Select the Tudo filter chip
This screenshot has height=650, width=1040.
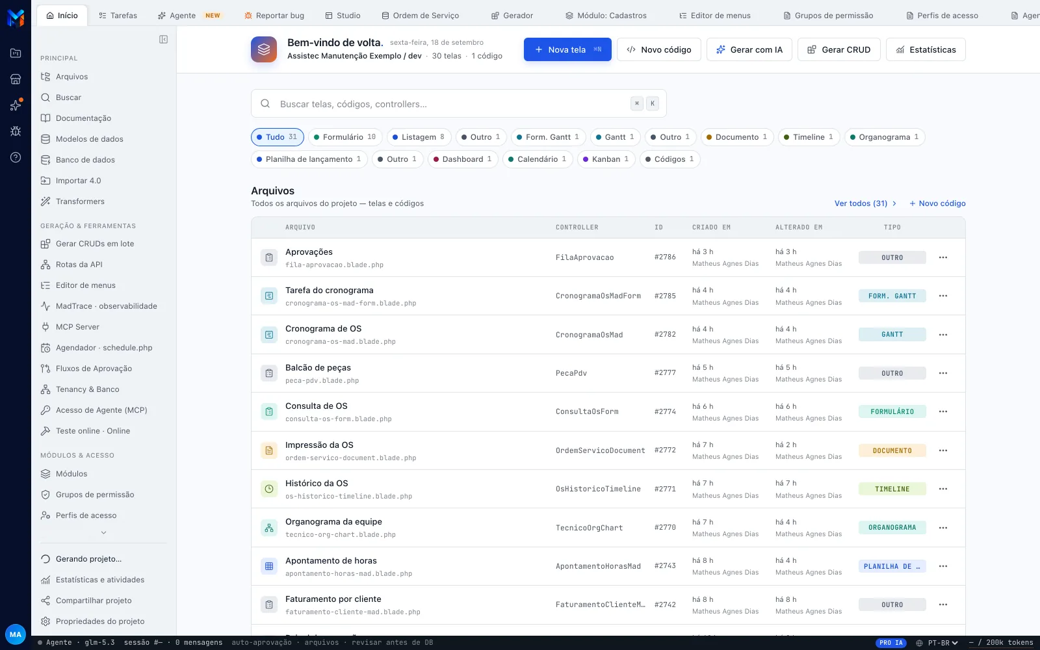point(278,137)
